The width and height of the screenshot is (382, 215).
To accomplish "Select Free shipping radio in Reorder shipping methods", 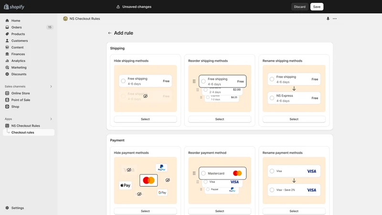I will 203,81.
